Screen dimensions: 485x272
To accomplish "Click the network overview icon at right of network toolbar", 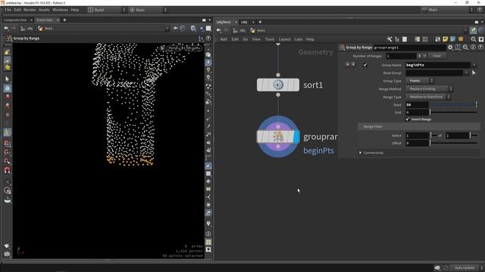I will 481,39.
